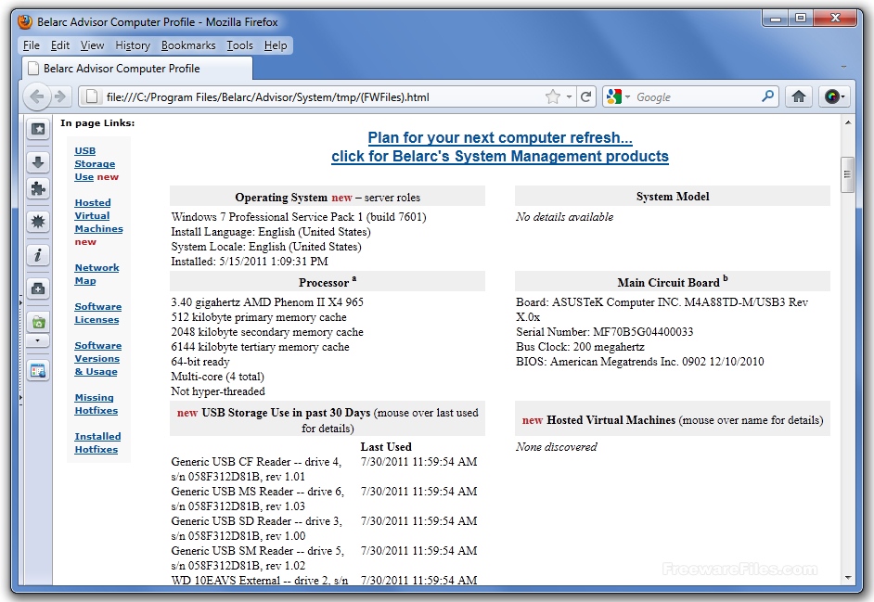Follow the Installed Hotfixes link
The width and height of the screenshot is (874, 602).
(x=97, y=443)
